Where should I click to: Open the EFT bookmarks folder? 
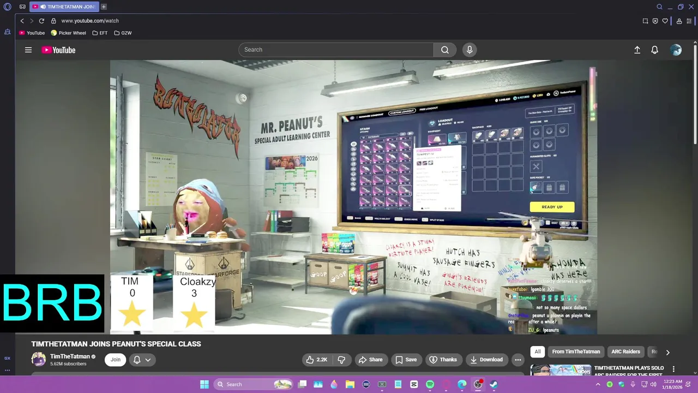click(x=100, y=33)
